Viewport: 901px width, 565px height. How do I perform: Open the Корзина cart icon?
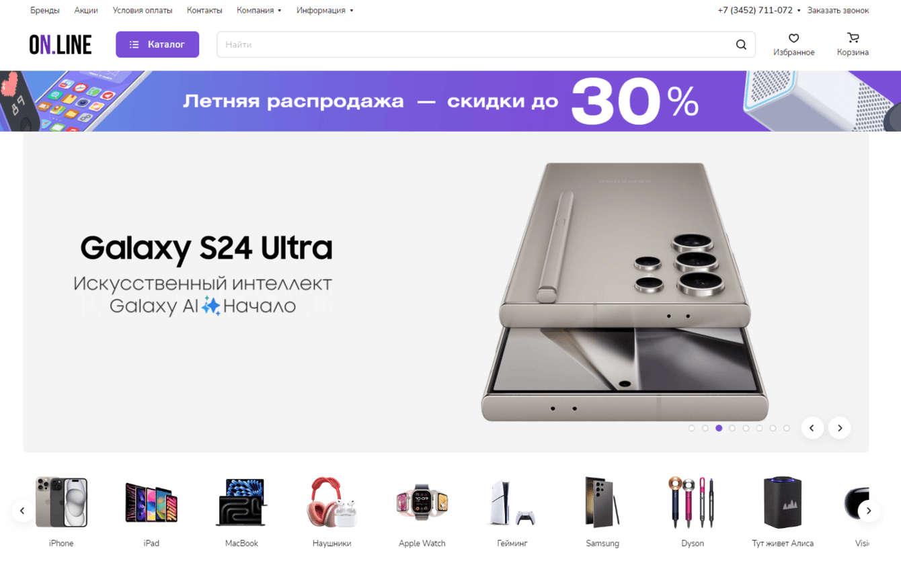coord(853,38)
